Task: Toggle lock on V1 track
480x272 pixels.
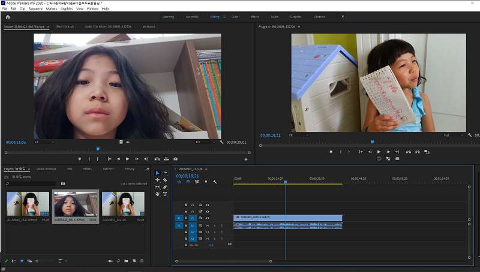Action: point(186,218)
